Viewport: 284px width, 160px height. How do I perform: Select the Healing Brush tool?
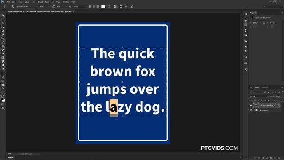[x=3, y=39]
